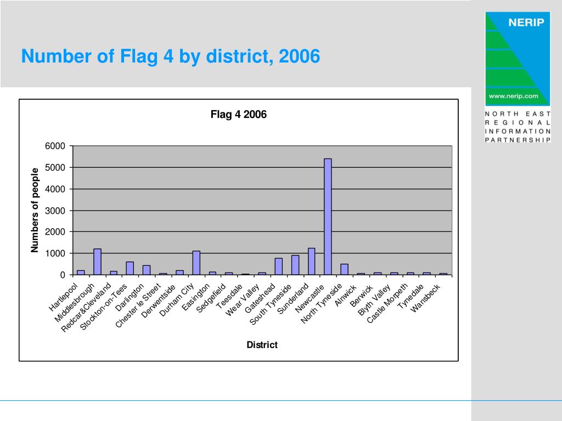Viewport: 562px width, 421px height.
Task: Click the 'Berwick' district label
Action: [362, 295]
